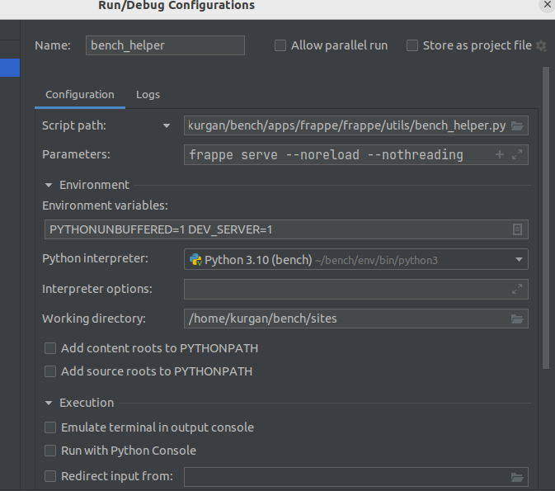The width and height of the screenshot is (555, 491).
Task: Select highlighted configuration in left panel
Action: point(10,68)
